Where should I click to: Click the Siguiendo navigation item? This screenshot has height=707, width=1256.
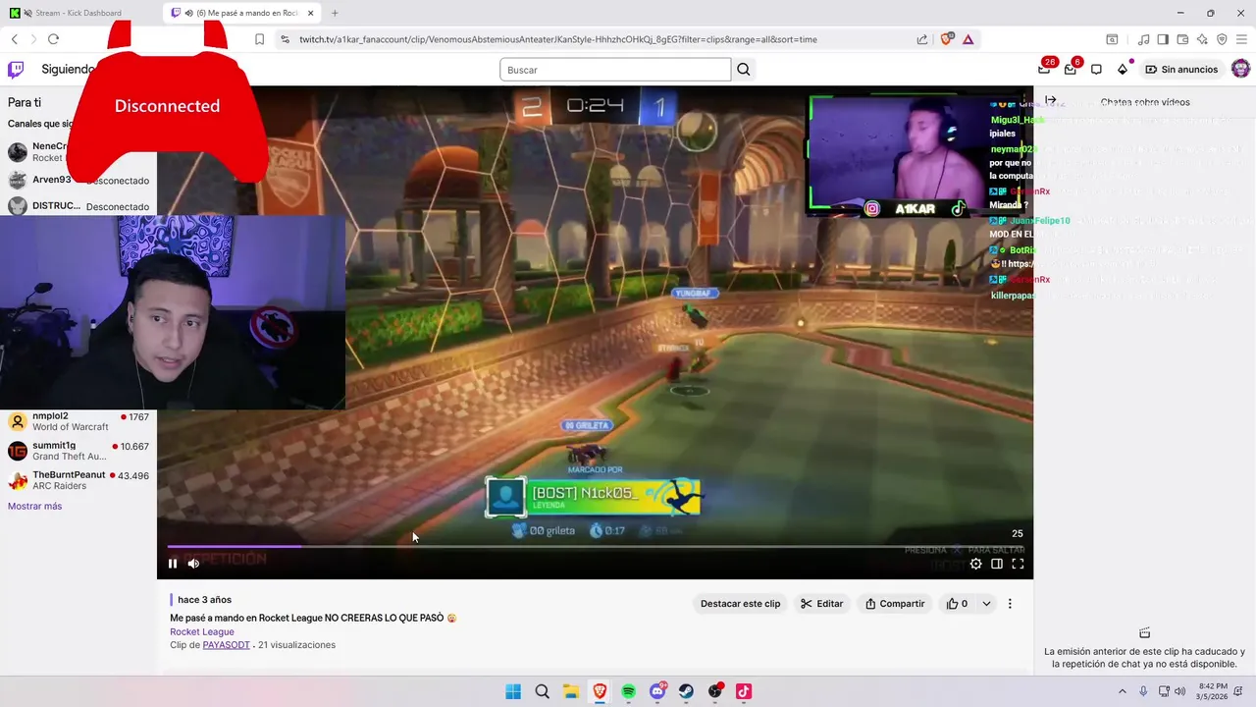[x=68, y=70]
